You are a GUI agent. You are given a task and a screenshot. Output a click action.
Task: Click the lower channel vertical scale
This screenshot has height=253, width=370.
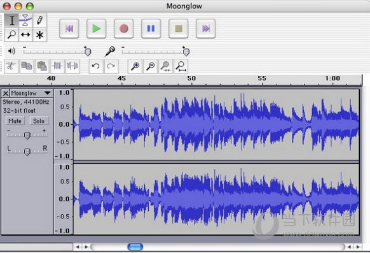click(x=64, y=199)
